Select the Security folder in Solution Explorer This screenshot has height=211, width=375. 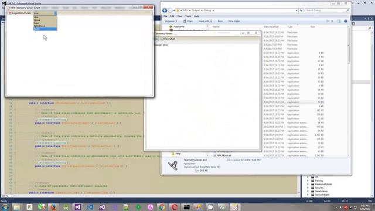[319, 188]
